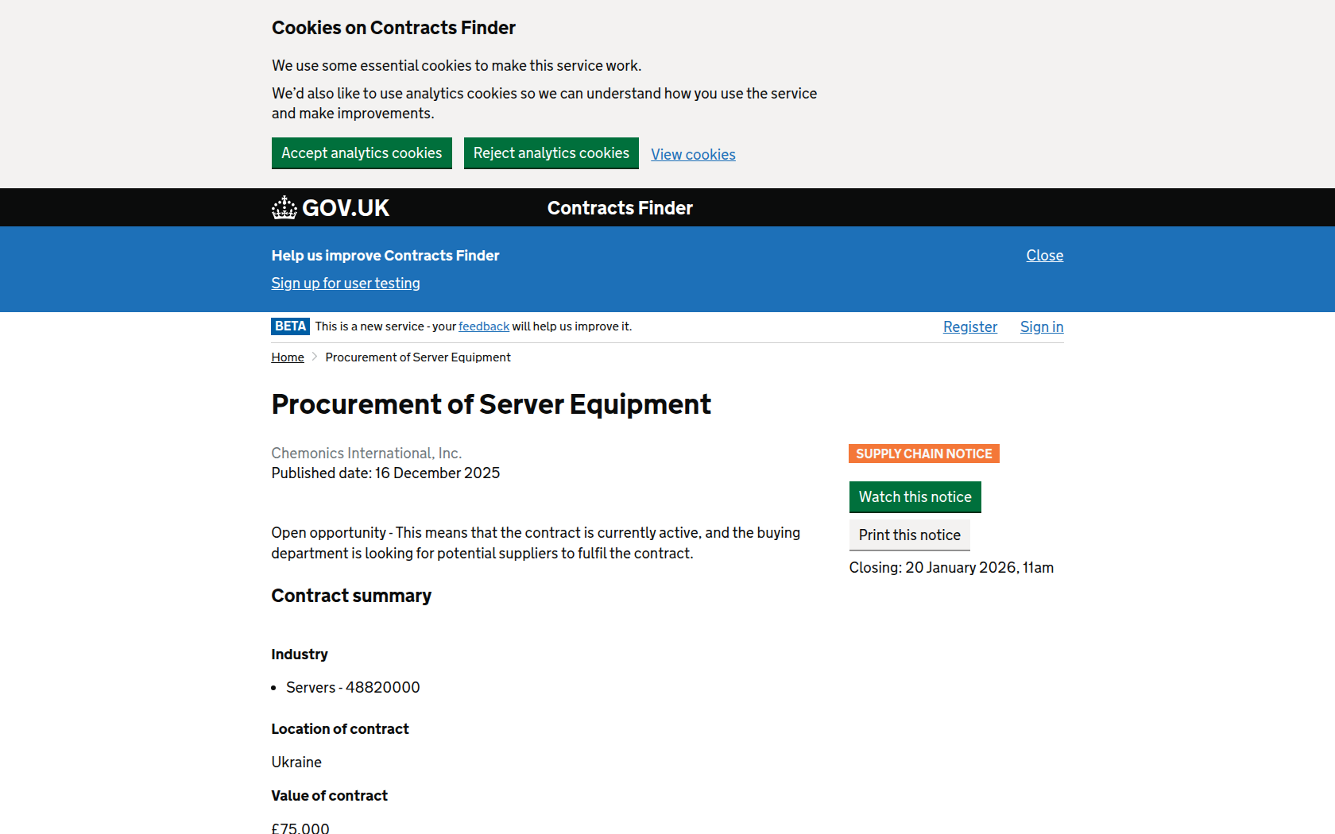1335x834 pixels.
Task: Select Procurement of Server Equipment breadcrumb text
Action: (417, 357)
